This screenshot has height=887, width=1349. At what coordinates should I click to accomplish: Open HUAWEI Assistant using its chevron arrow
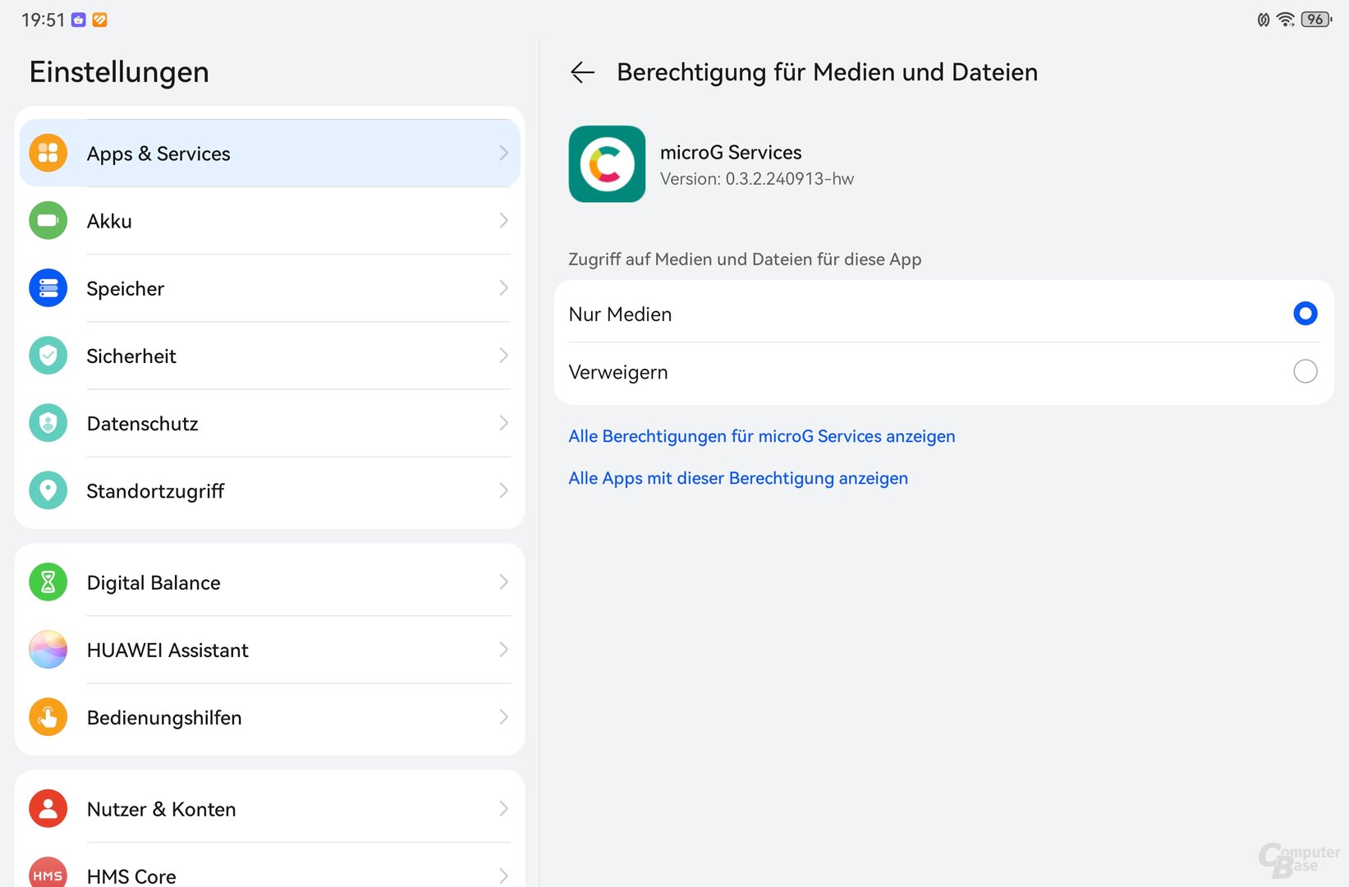[503, 650]
